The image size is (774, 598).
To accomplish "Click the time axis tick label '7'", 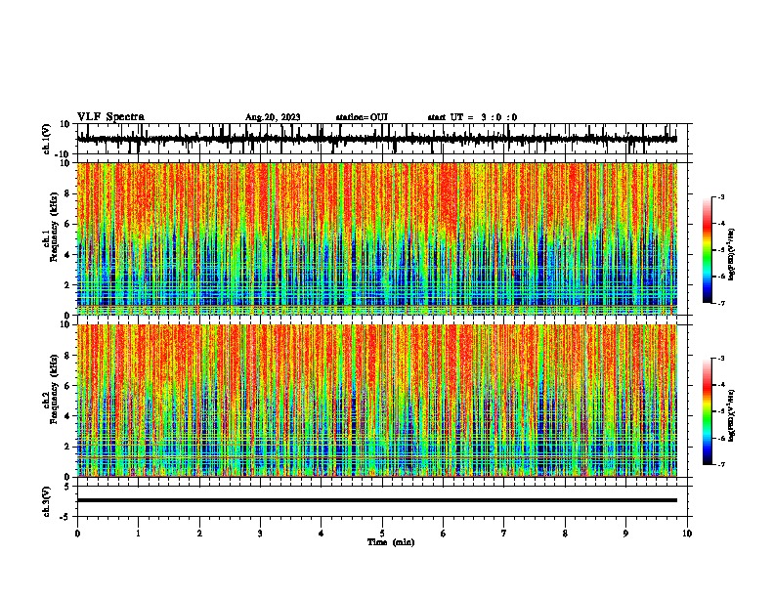I will 504,534.
